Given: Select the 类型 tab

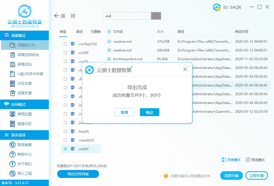Looking at the screenshot, I should (63, 31).
